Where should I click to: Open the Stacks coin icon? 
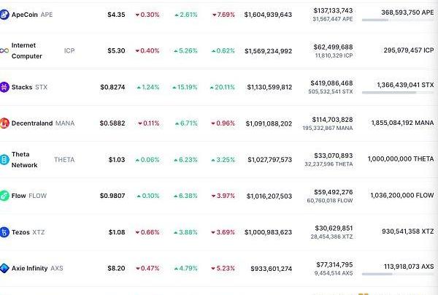coord(4,87)
